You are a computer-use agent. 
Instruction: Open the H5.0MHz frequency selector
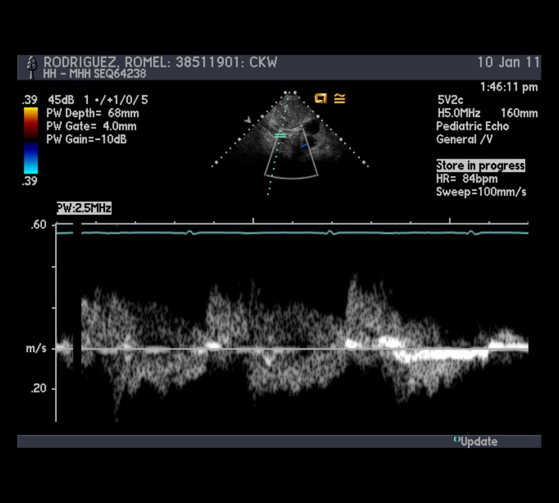tap(460, 113)
